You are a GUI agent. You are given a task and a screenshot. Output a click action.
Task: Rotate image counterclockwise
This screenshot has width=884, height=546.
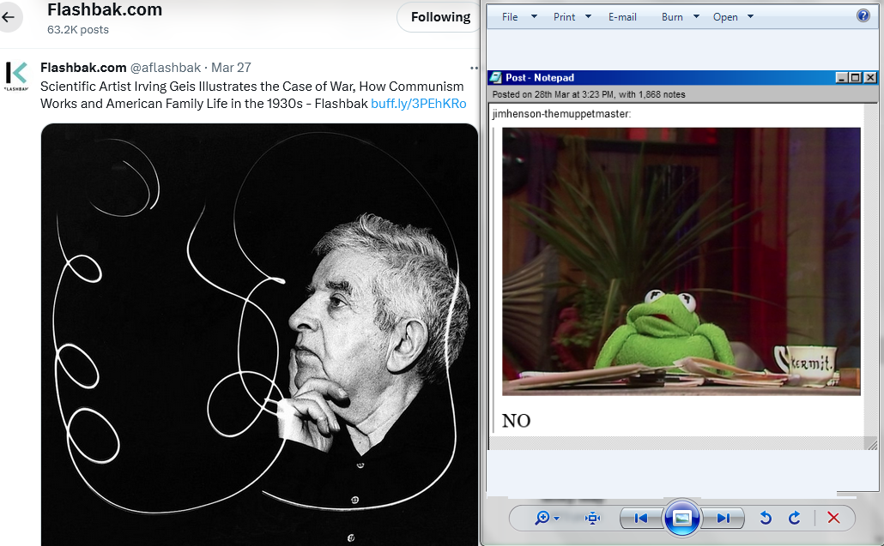coord(765,518)
